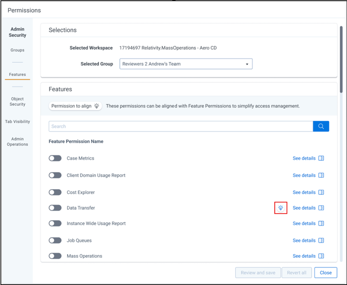Click See details for Cost Explorer
The width and height of the screenshot is (347, 285).
pyautogui.click(x=304, y=192)
